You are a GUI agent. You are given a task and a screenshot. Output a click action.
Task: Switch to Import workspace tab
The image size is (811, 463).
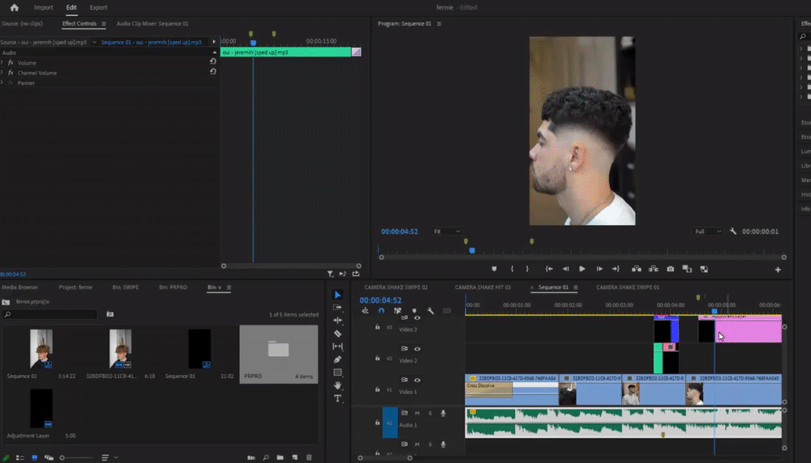(x=44, y=7)
